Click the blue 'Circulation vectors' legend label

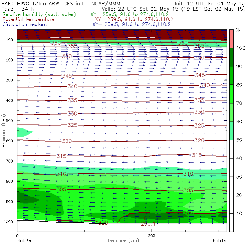point(24,24)
